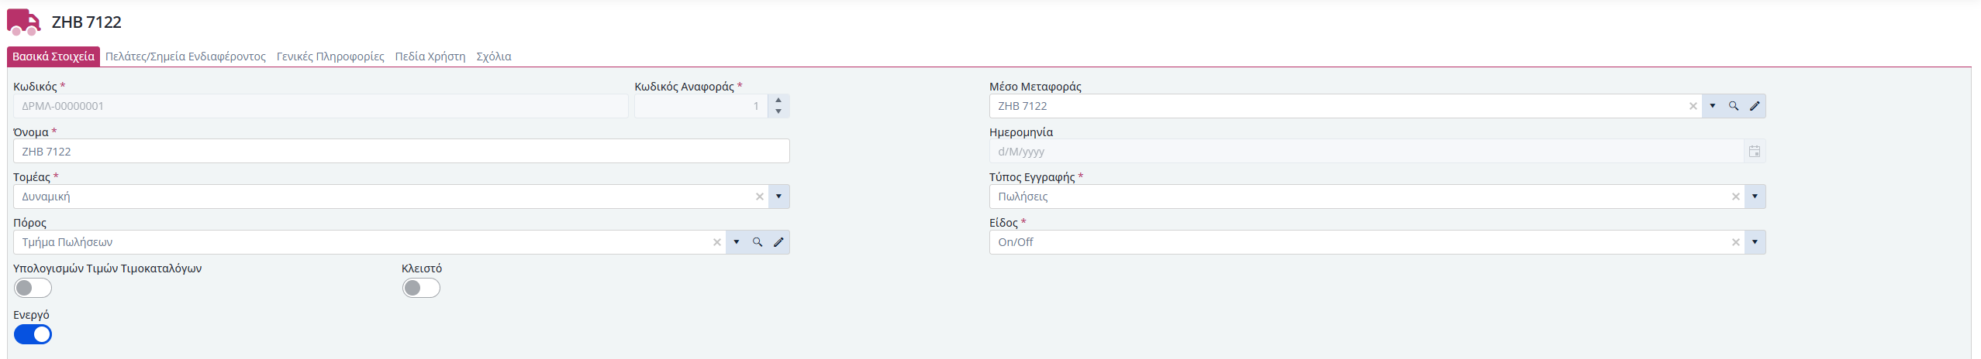Search Μέσο Μεταφοράς with magnifier icon

click(x=1734, y=106)
